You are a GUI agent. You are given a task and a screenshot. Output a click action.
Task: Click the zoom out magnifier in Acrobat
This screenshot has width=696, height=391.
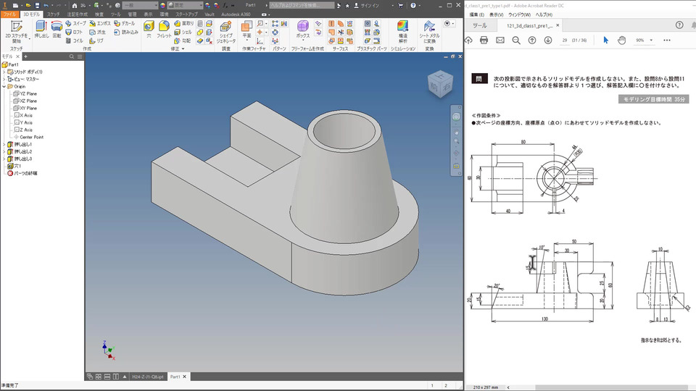pos(515,41)
